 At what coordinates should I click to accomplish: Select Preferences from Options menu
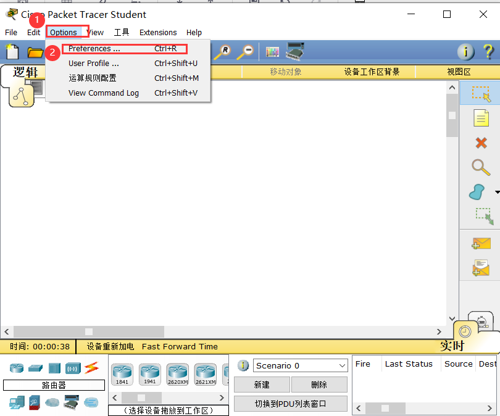pyautogui.click(x=128, y=49)
